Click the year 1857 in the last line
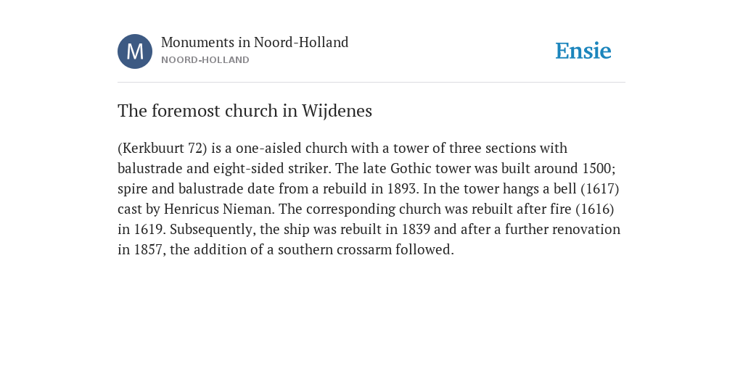 [148, 250]
